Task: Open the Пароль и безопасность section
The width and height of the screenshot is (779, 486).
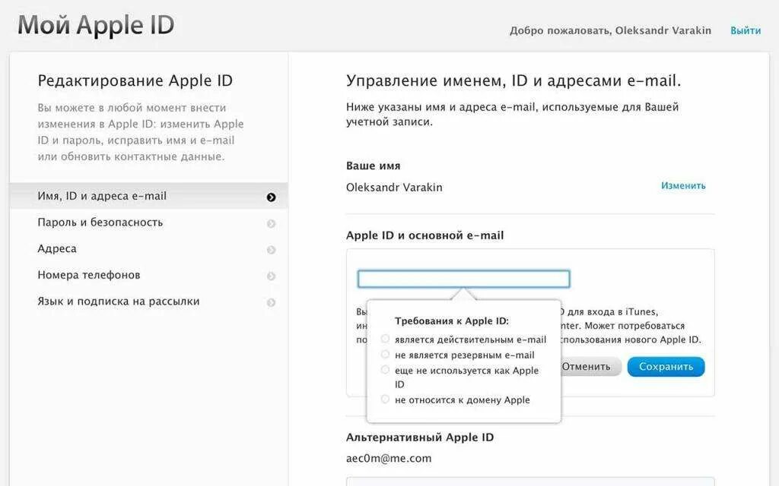Action: point(148,222)
